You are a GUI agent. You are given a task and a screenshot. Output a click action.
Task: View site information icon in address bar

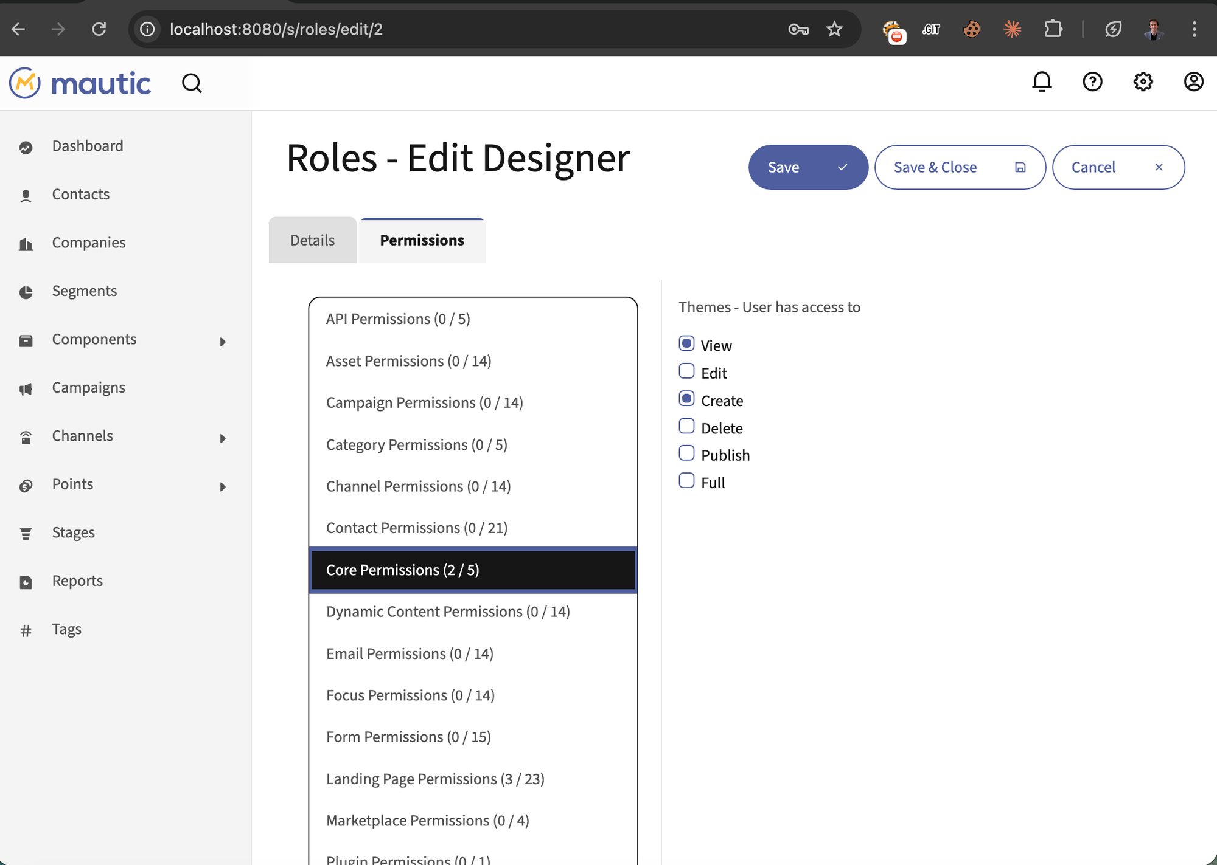[x=147, y=29]
